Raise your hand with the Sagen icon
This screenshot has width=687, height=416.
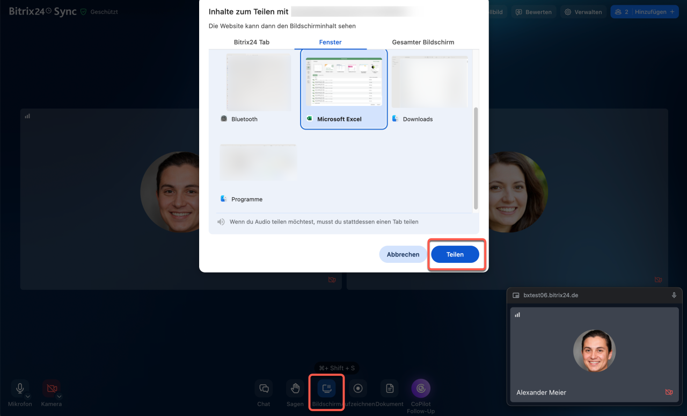295,388
